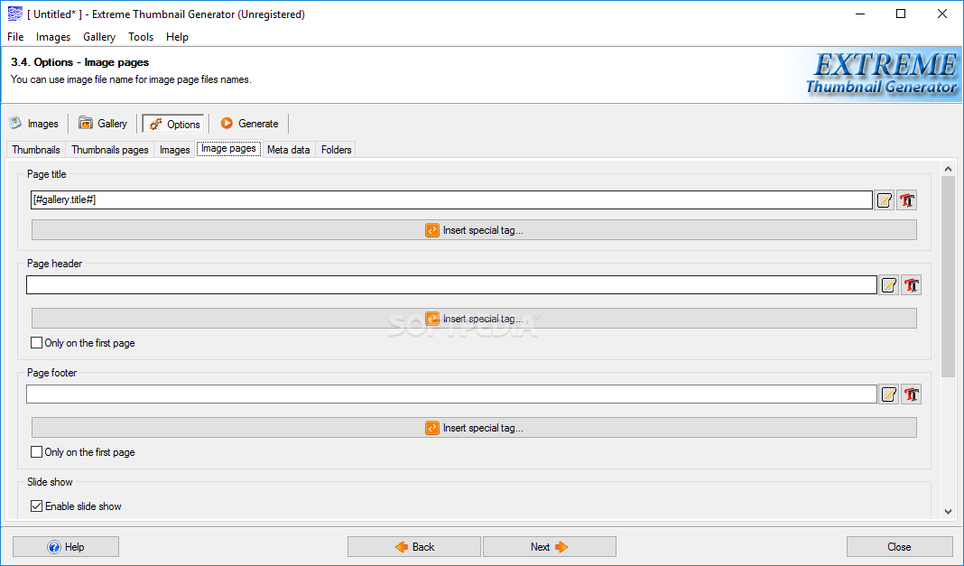Insert special tag into Page title
The height and width of the screenshot is (566, 964).
tap(474, 230)
